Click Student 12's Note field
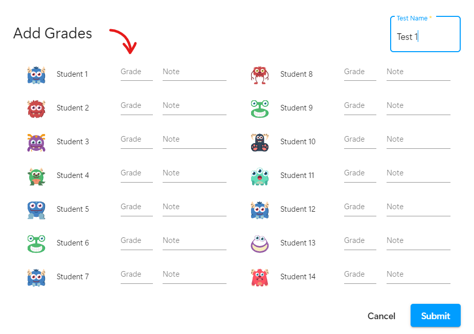This screenshot has width=474, height=334. tap(418, 209)
